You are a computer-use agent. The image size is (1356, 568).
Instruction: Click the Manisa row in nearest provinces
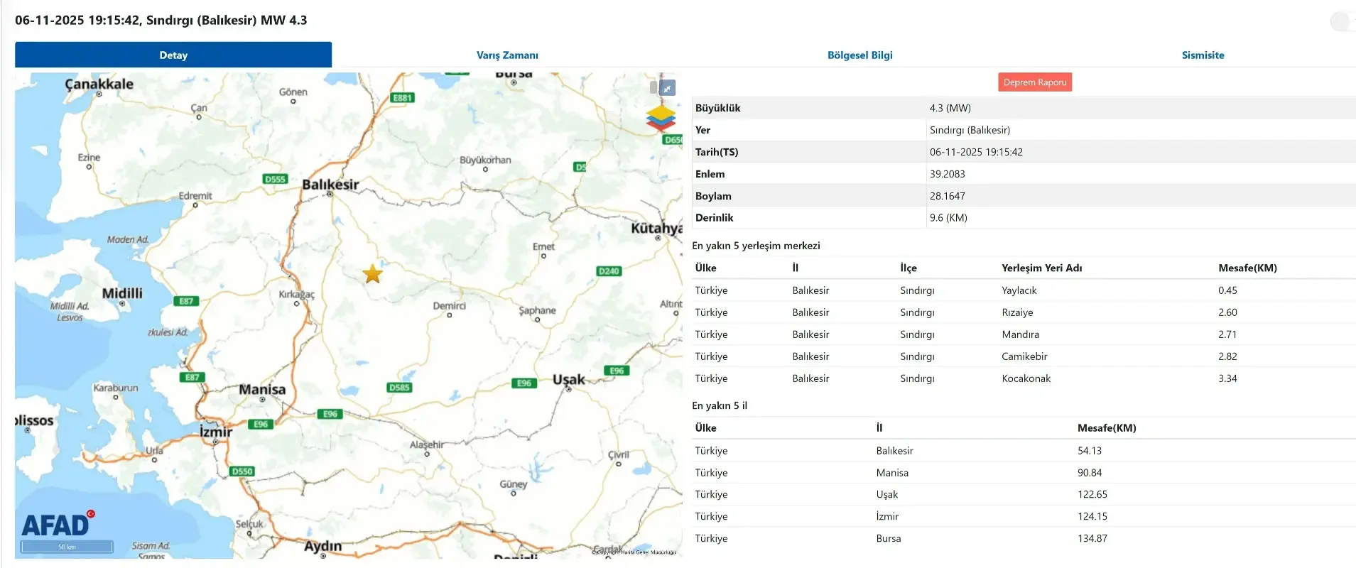coord(892,473)
